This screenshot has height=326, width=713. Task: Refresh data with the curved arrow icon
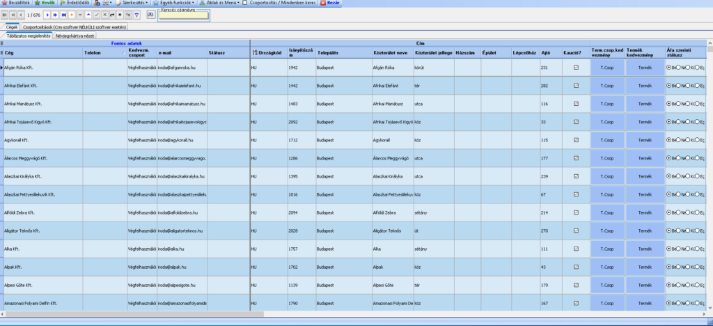(x=113, y=15)
